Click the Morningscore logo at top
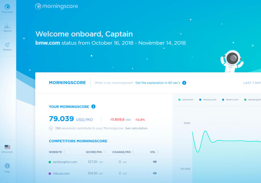261x183 pixels. [56, 6]
